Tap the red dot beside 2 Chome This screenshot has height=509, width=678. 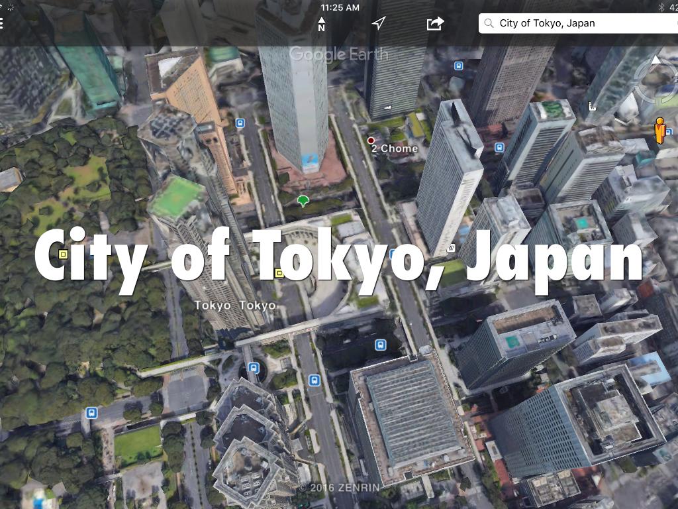371,141
